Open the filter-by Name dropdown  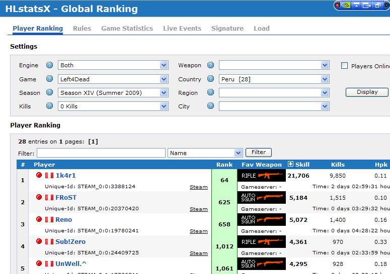click(205, 153)
